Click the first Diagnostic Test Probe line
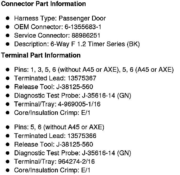The image size is (180, 175). click(x=72, y=95)
